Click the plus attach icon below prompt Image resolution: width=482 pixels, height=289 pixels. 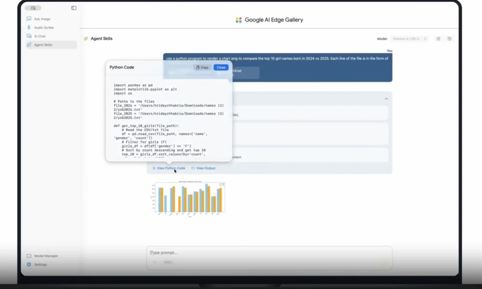[x=155, y=263]
